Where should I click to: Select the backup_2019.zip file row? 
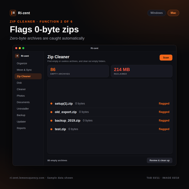tap(110, 120)
